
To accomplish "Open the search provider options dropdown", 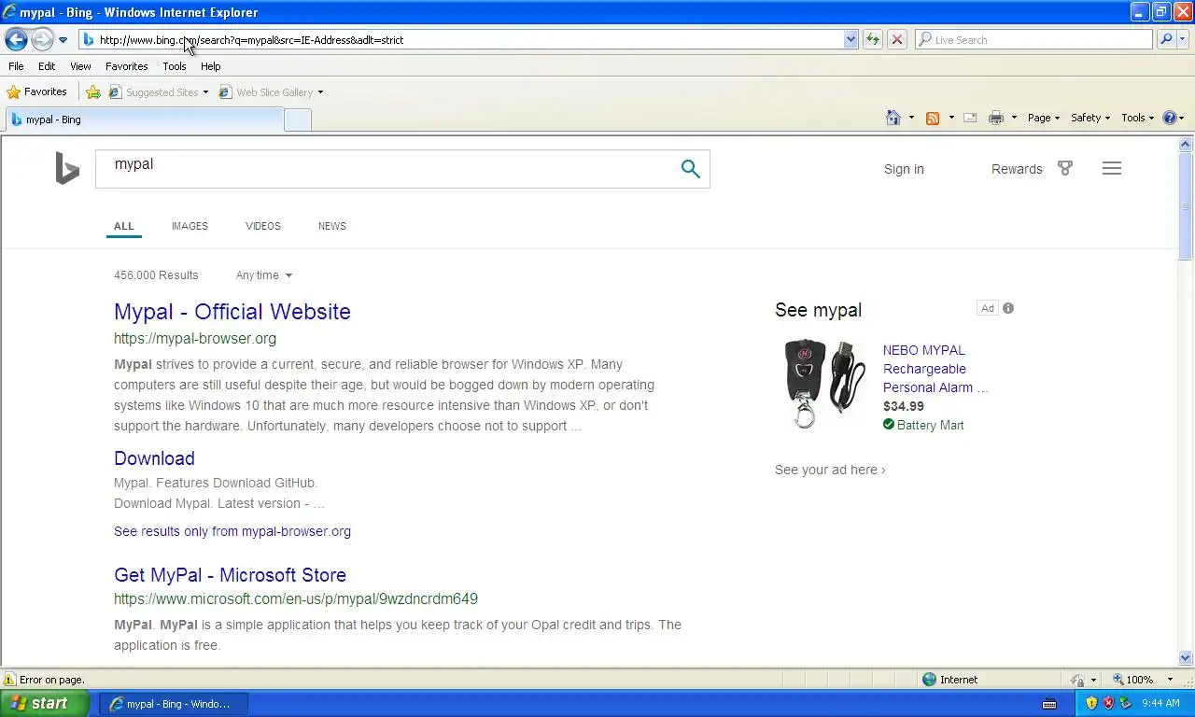I will (x=1183, y=39).
